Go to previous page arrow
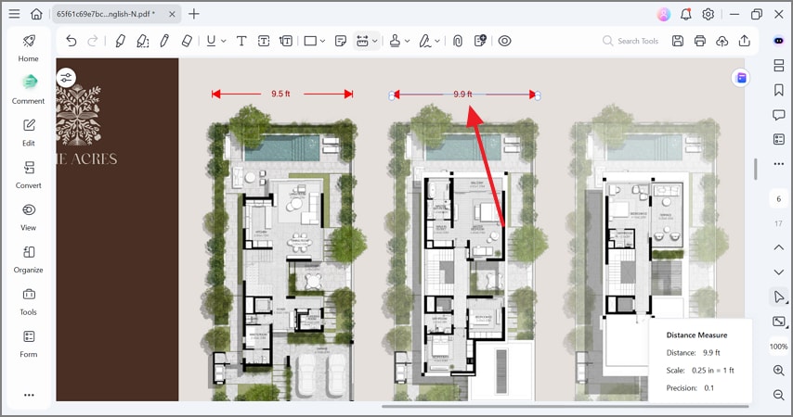Viewport: 793px width, 417px height. pyautogui.click(x=779, y=247)
